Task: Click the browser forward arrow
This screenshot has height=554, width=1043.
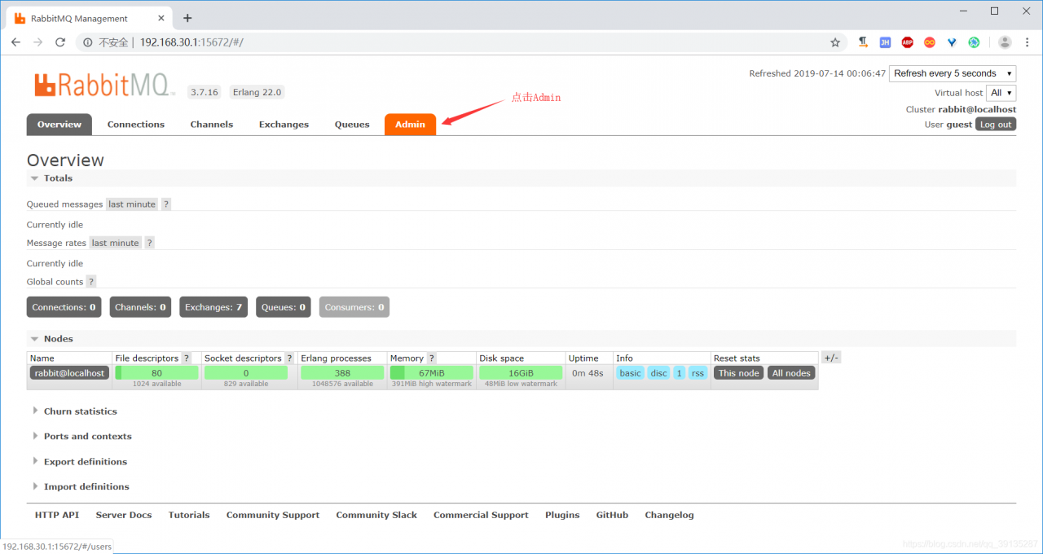Action: point(37,42)
